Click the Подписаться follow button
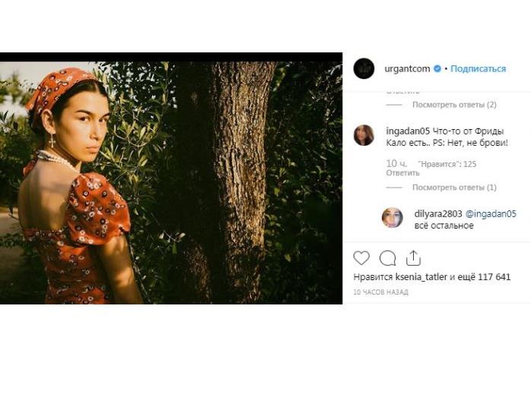This screenshot has height=410, width=531. tap(478, 69)
